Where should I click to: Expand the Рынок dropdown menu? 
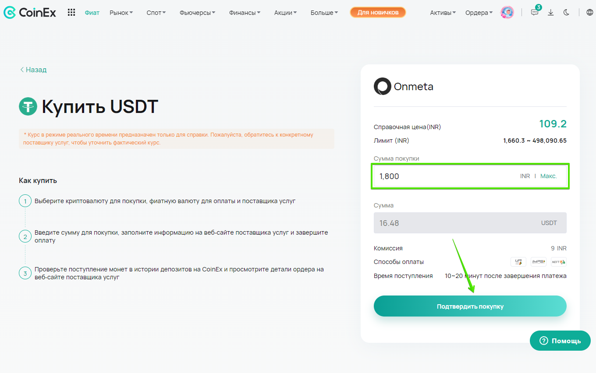(x=121, y=13)
